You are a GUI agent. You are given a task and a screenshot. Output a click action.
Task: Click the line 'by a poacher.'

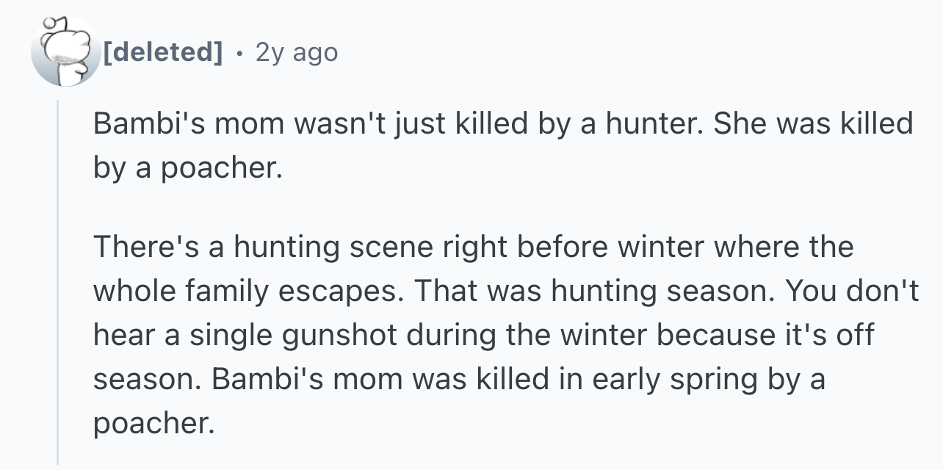click(187, 169)
